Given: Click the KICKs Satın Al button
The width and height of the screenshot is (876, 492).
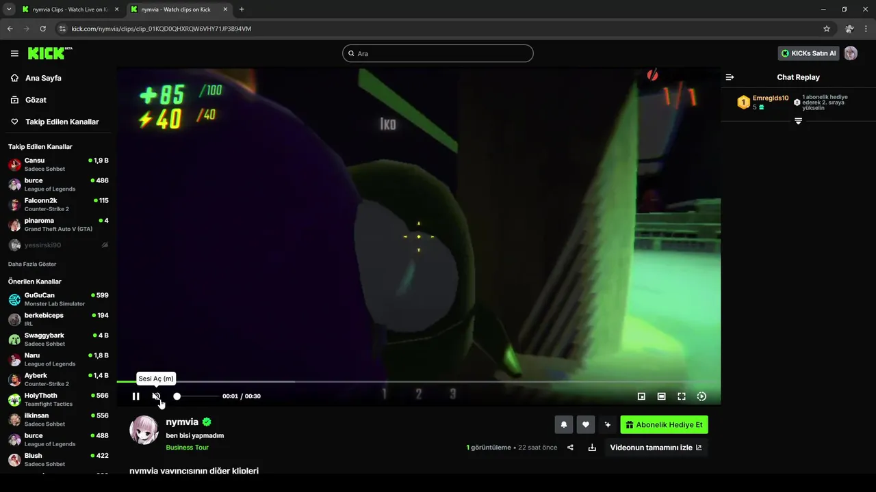Looking at the screenshot, I should coord(808,53).
